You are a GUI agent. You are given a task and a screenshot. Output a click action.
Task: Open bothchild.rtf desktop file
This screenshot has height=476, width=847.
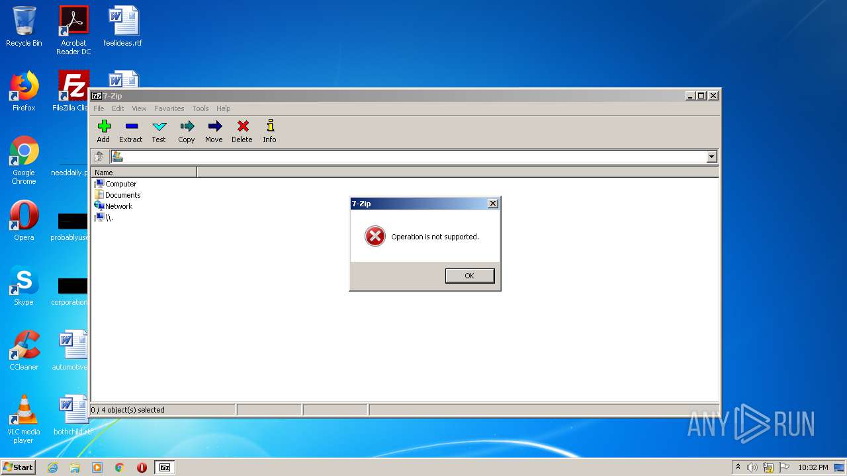72,415
